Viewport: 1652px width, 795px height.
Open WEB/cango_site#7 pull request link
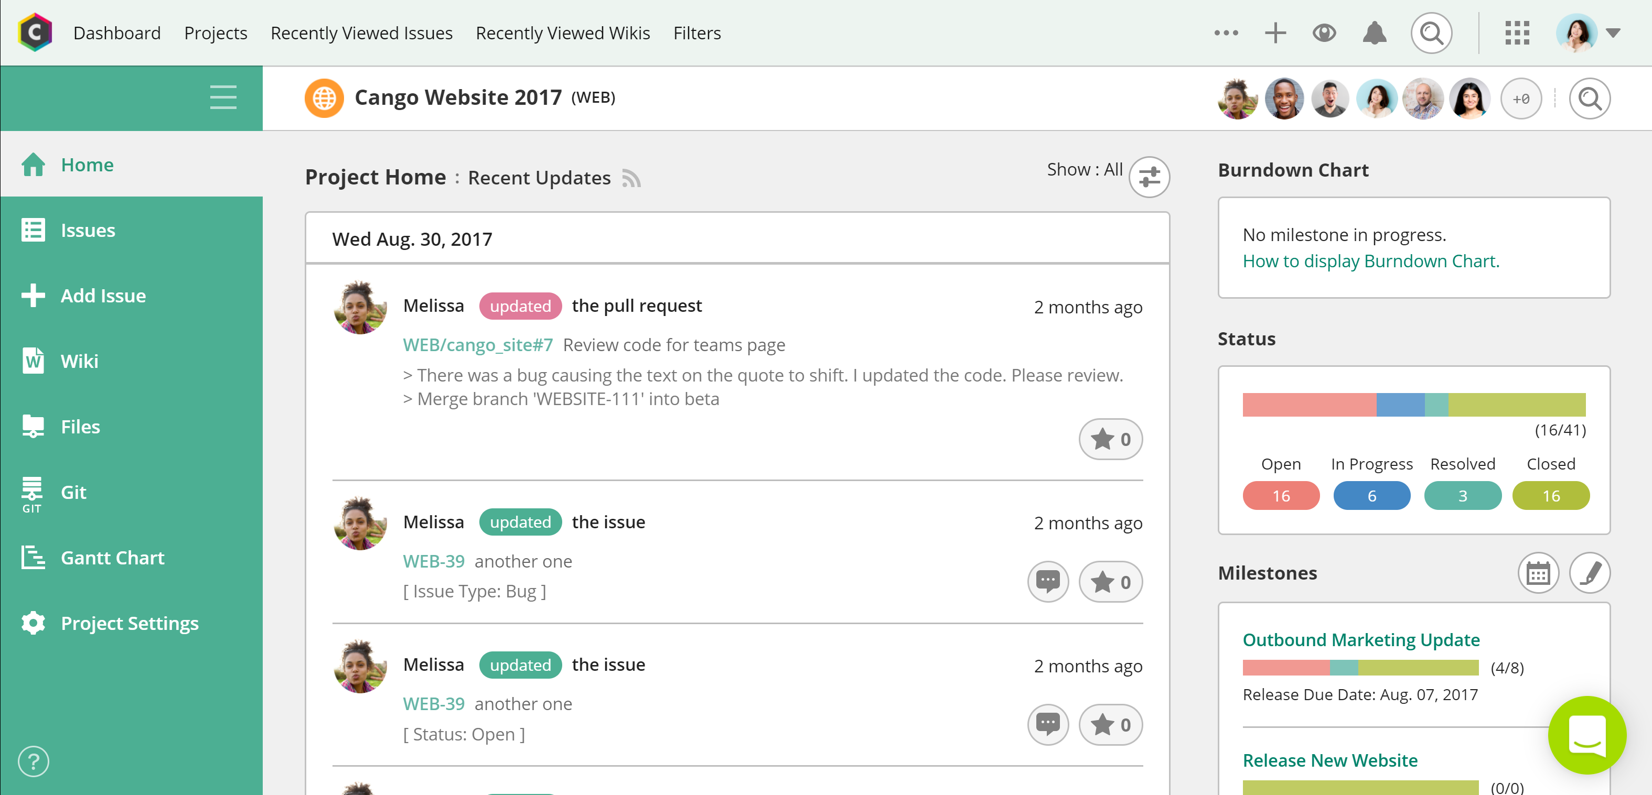click(x=478, y=345)
